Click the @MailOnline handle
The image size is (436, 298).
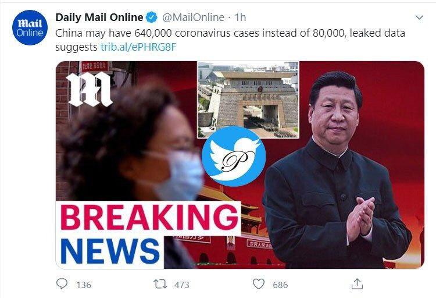[193, 17]
